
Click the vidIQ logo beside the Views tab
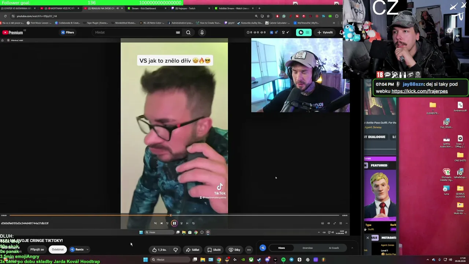tap(263, 248)
